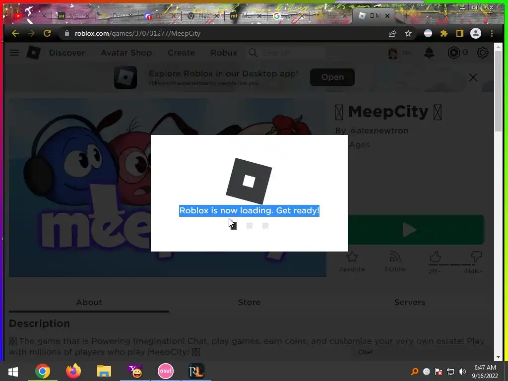The height and width of the screenshot is (381, 508).
Task: Open the Windows Start menu
Action: click(13, 371)
